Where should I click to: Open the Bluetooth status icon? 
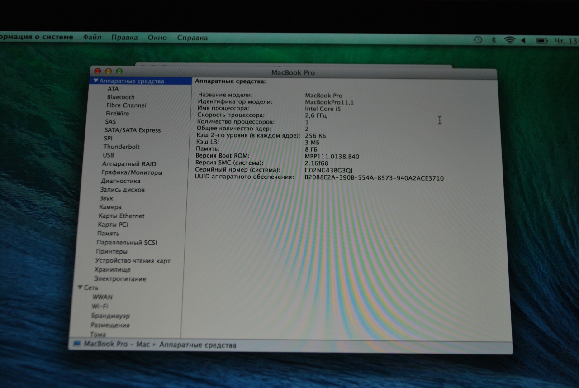pos(494,40)
